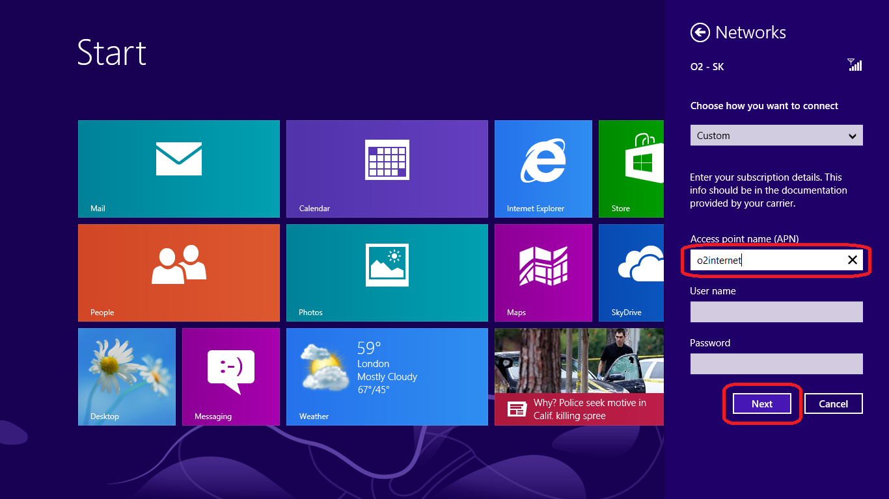Launch the Photos tile
Screen dimensions: 889x499
tap(387, 272)
